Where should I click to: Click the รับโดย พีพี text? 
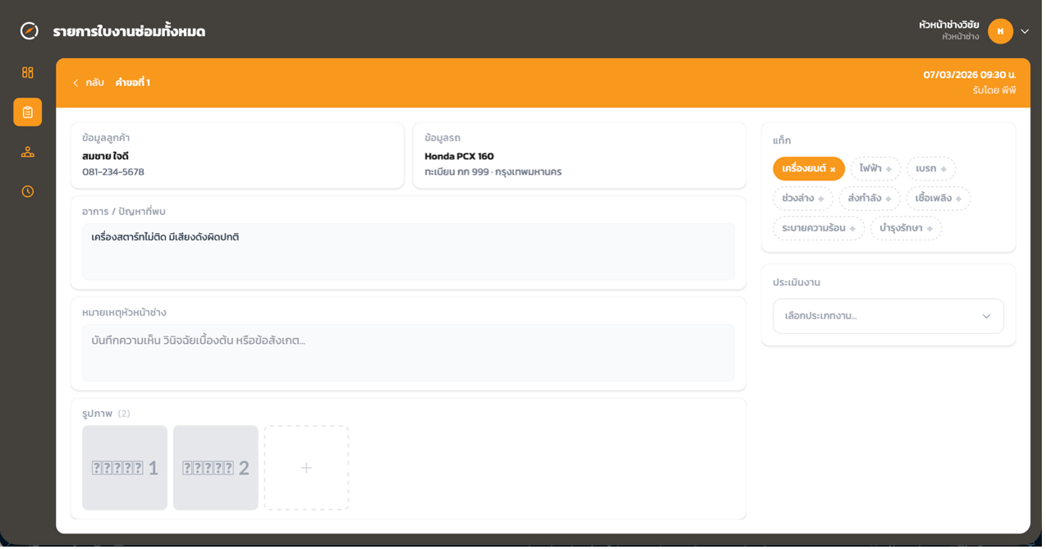click(x=998, y=91)
